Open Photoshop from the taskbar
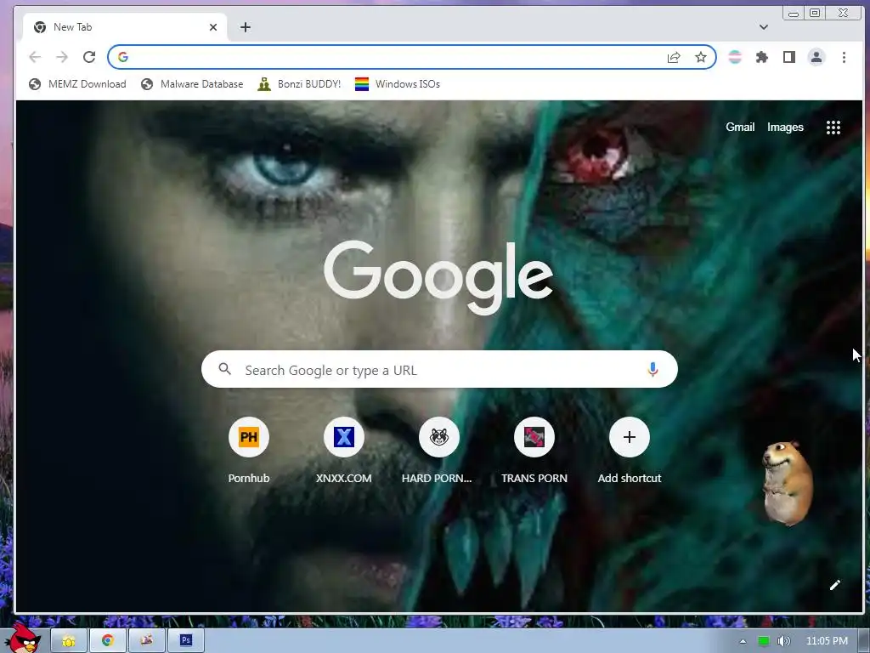 click(186, 641)
